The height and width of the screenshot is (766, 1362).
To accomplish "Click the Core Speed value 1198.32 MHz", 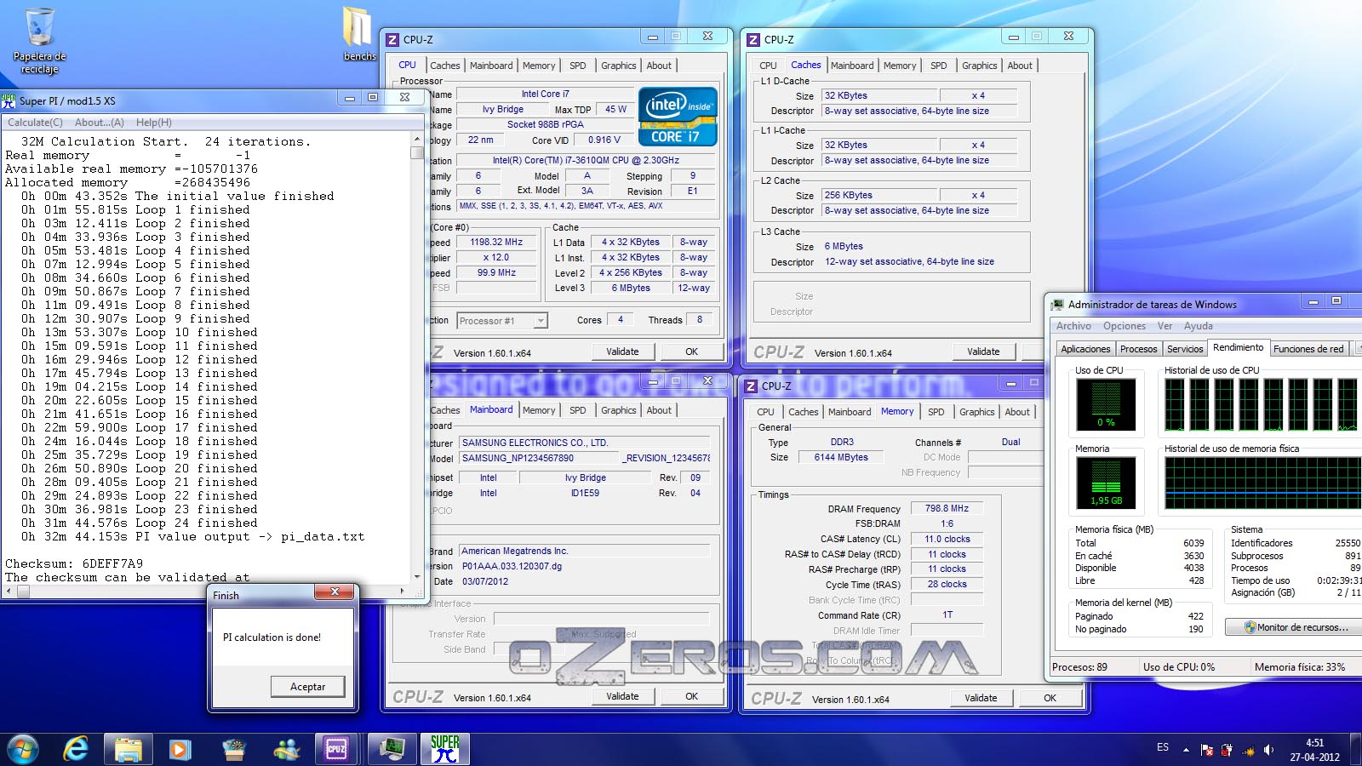I will pos(496,243).
